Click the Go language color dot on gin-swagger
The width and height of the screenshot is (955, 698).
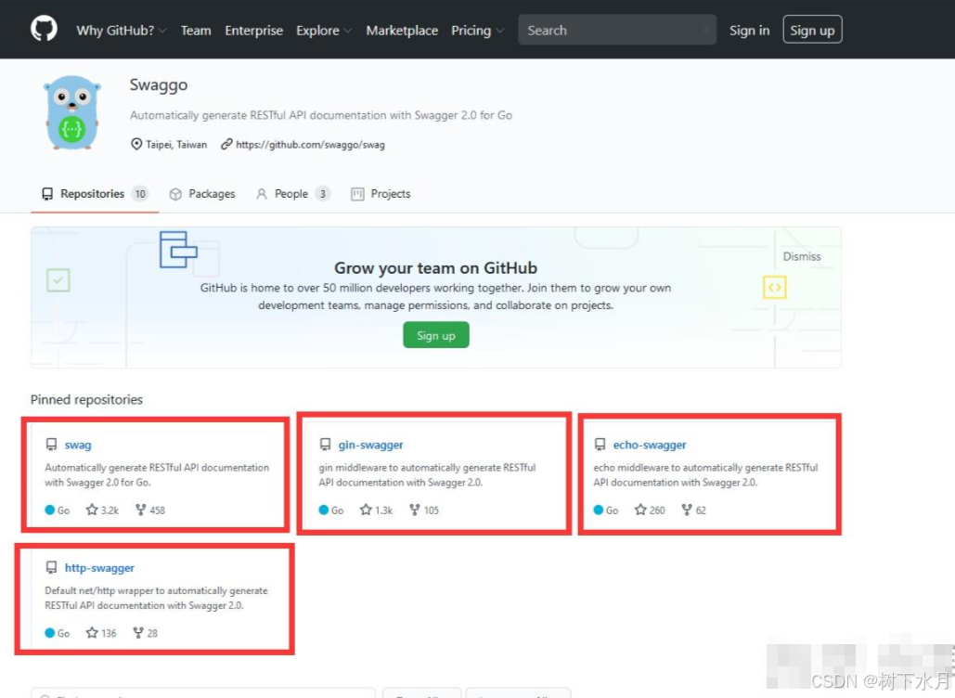[324, 510]
